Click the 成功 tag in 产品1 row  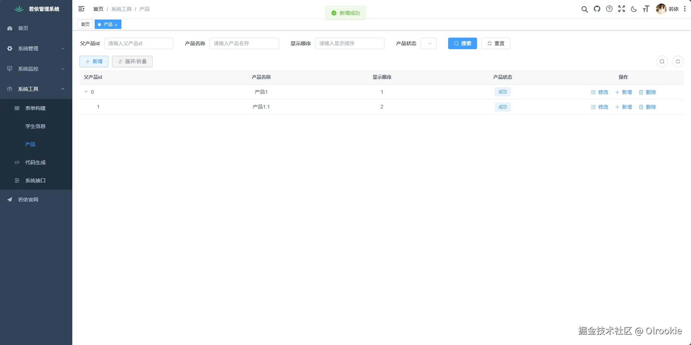click(503, 92)
